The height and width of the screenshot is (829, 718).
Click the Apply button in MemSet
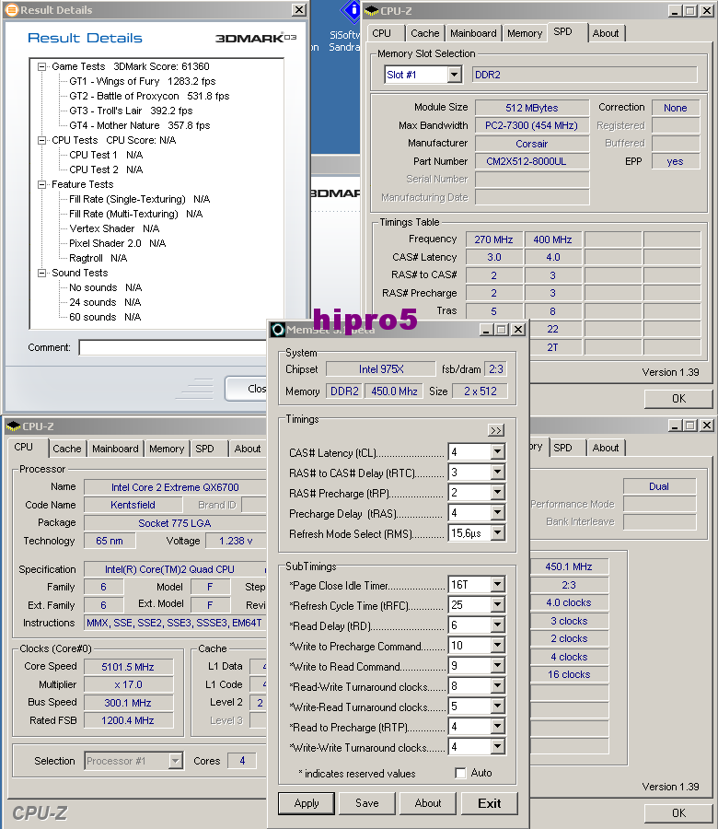click(307, 803)
